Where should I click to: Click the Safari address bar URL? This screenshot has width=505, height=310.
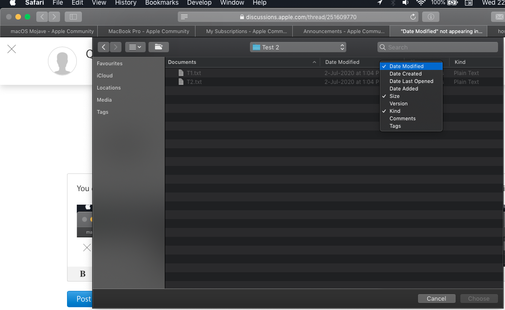(301, 17)
